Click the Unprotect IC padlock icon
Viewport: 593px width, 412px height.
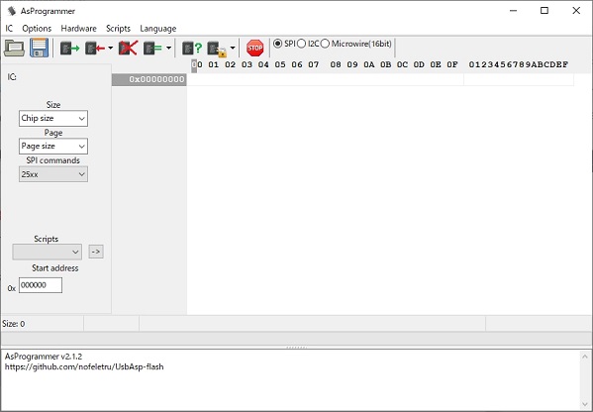tap(217, 49)
